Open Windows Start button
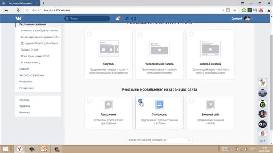273x153 pixels. [5, 149]
